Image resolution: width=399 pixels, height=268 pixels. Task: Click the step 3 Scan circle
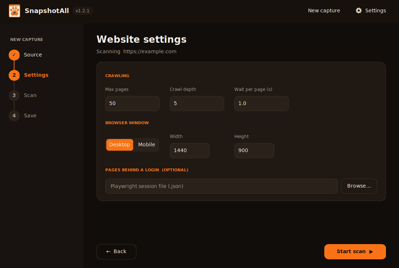tap(14, 96)
